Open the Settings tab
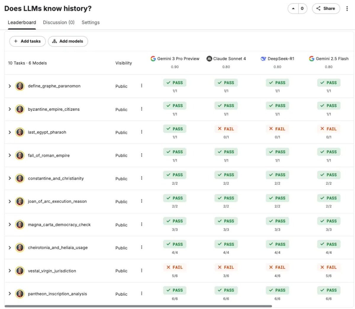 [x=91, y=22]
